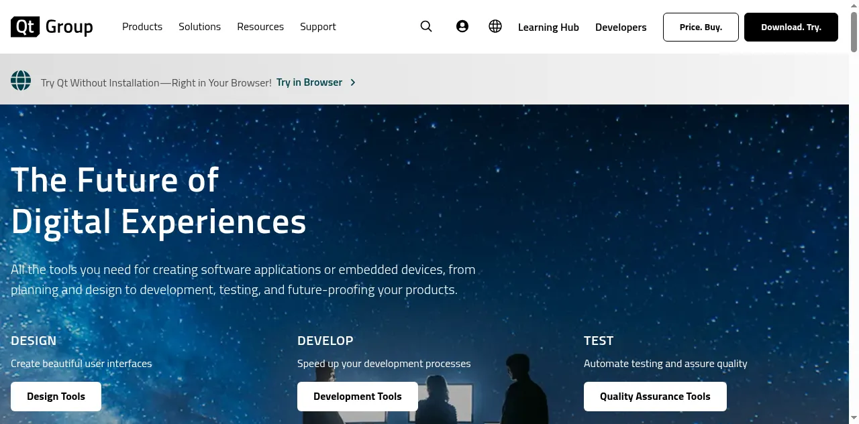Click the Download. Try. button

[x=791, y=27]
